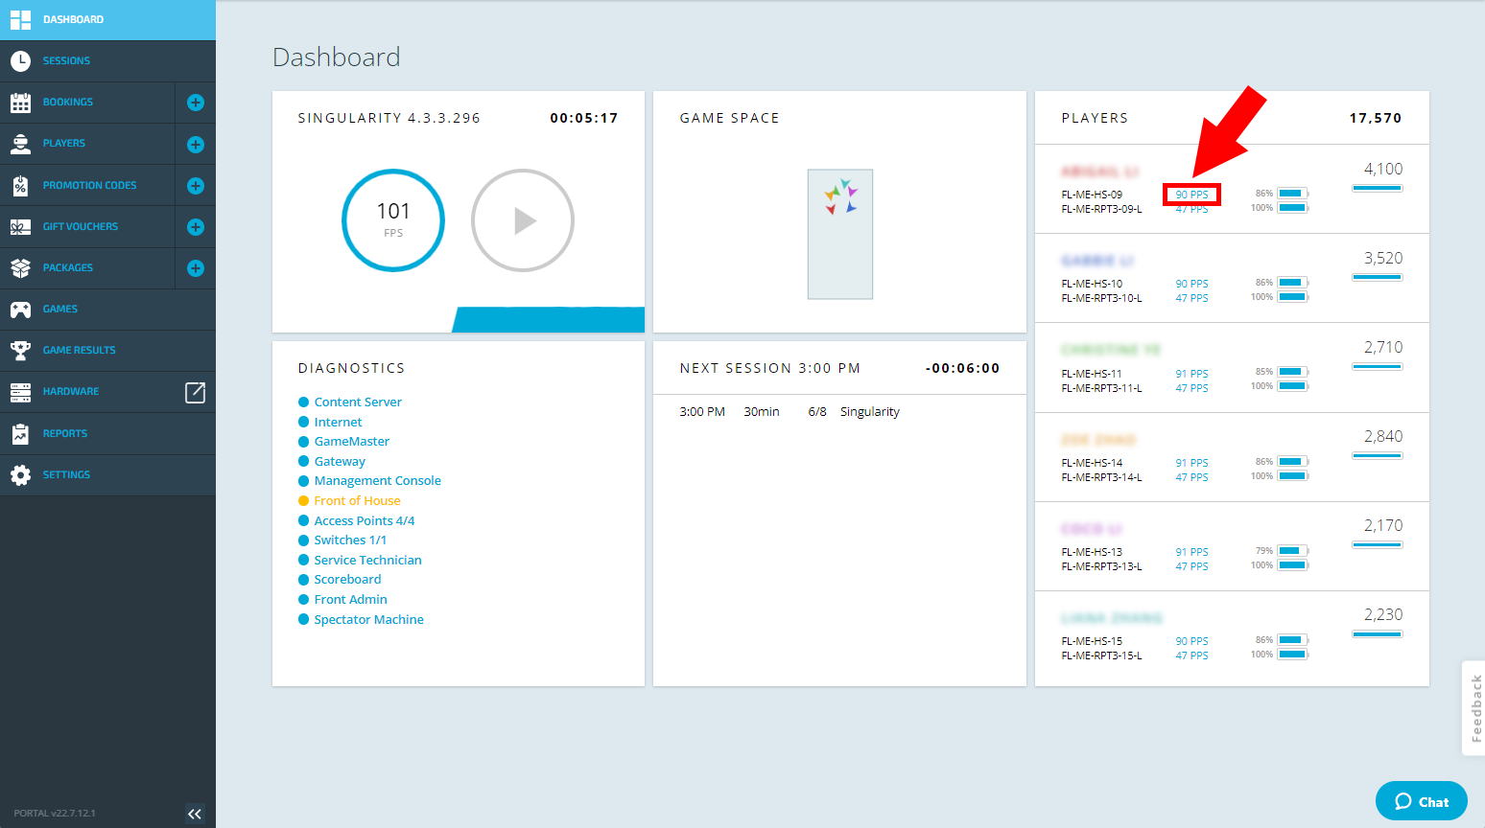Click the game space map thumbnail
Image resolution: width=1485 pixels, height=828 pixels.
pos(840,234)
